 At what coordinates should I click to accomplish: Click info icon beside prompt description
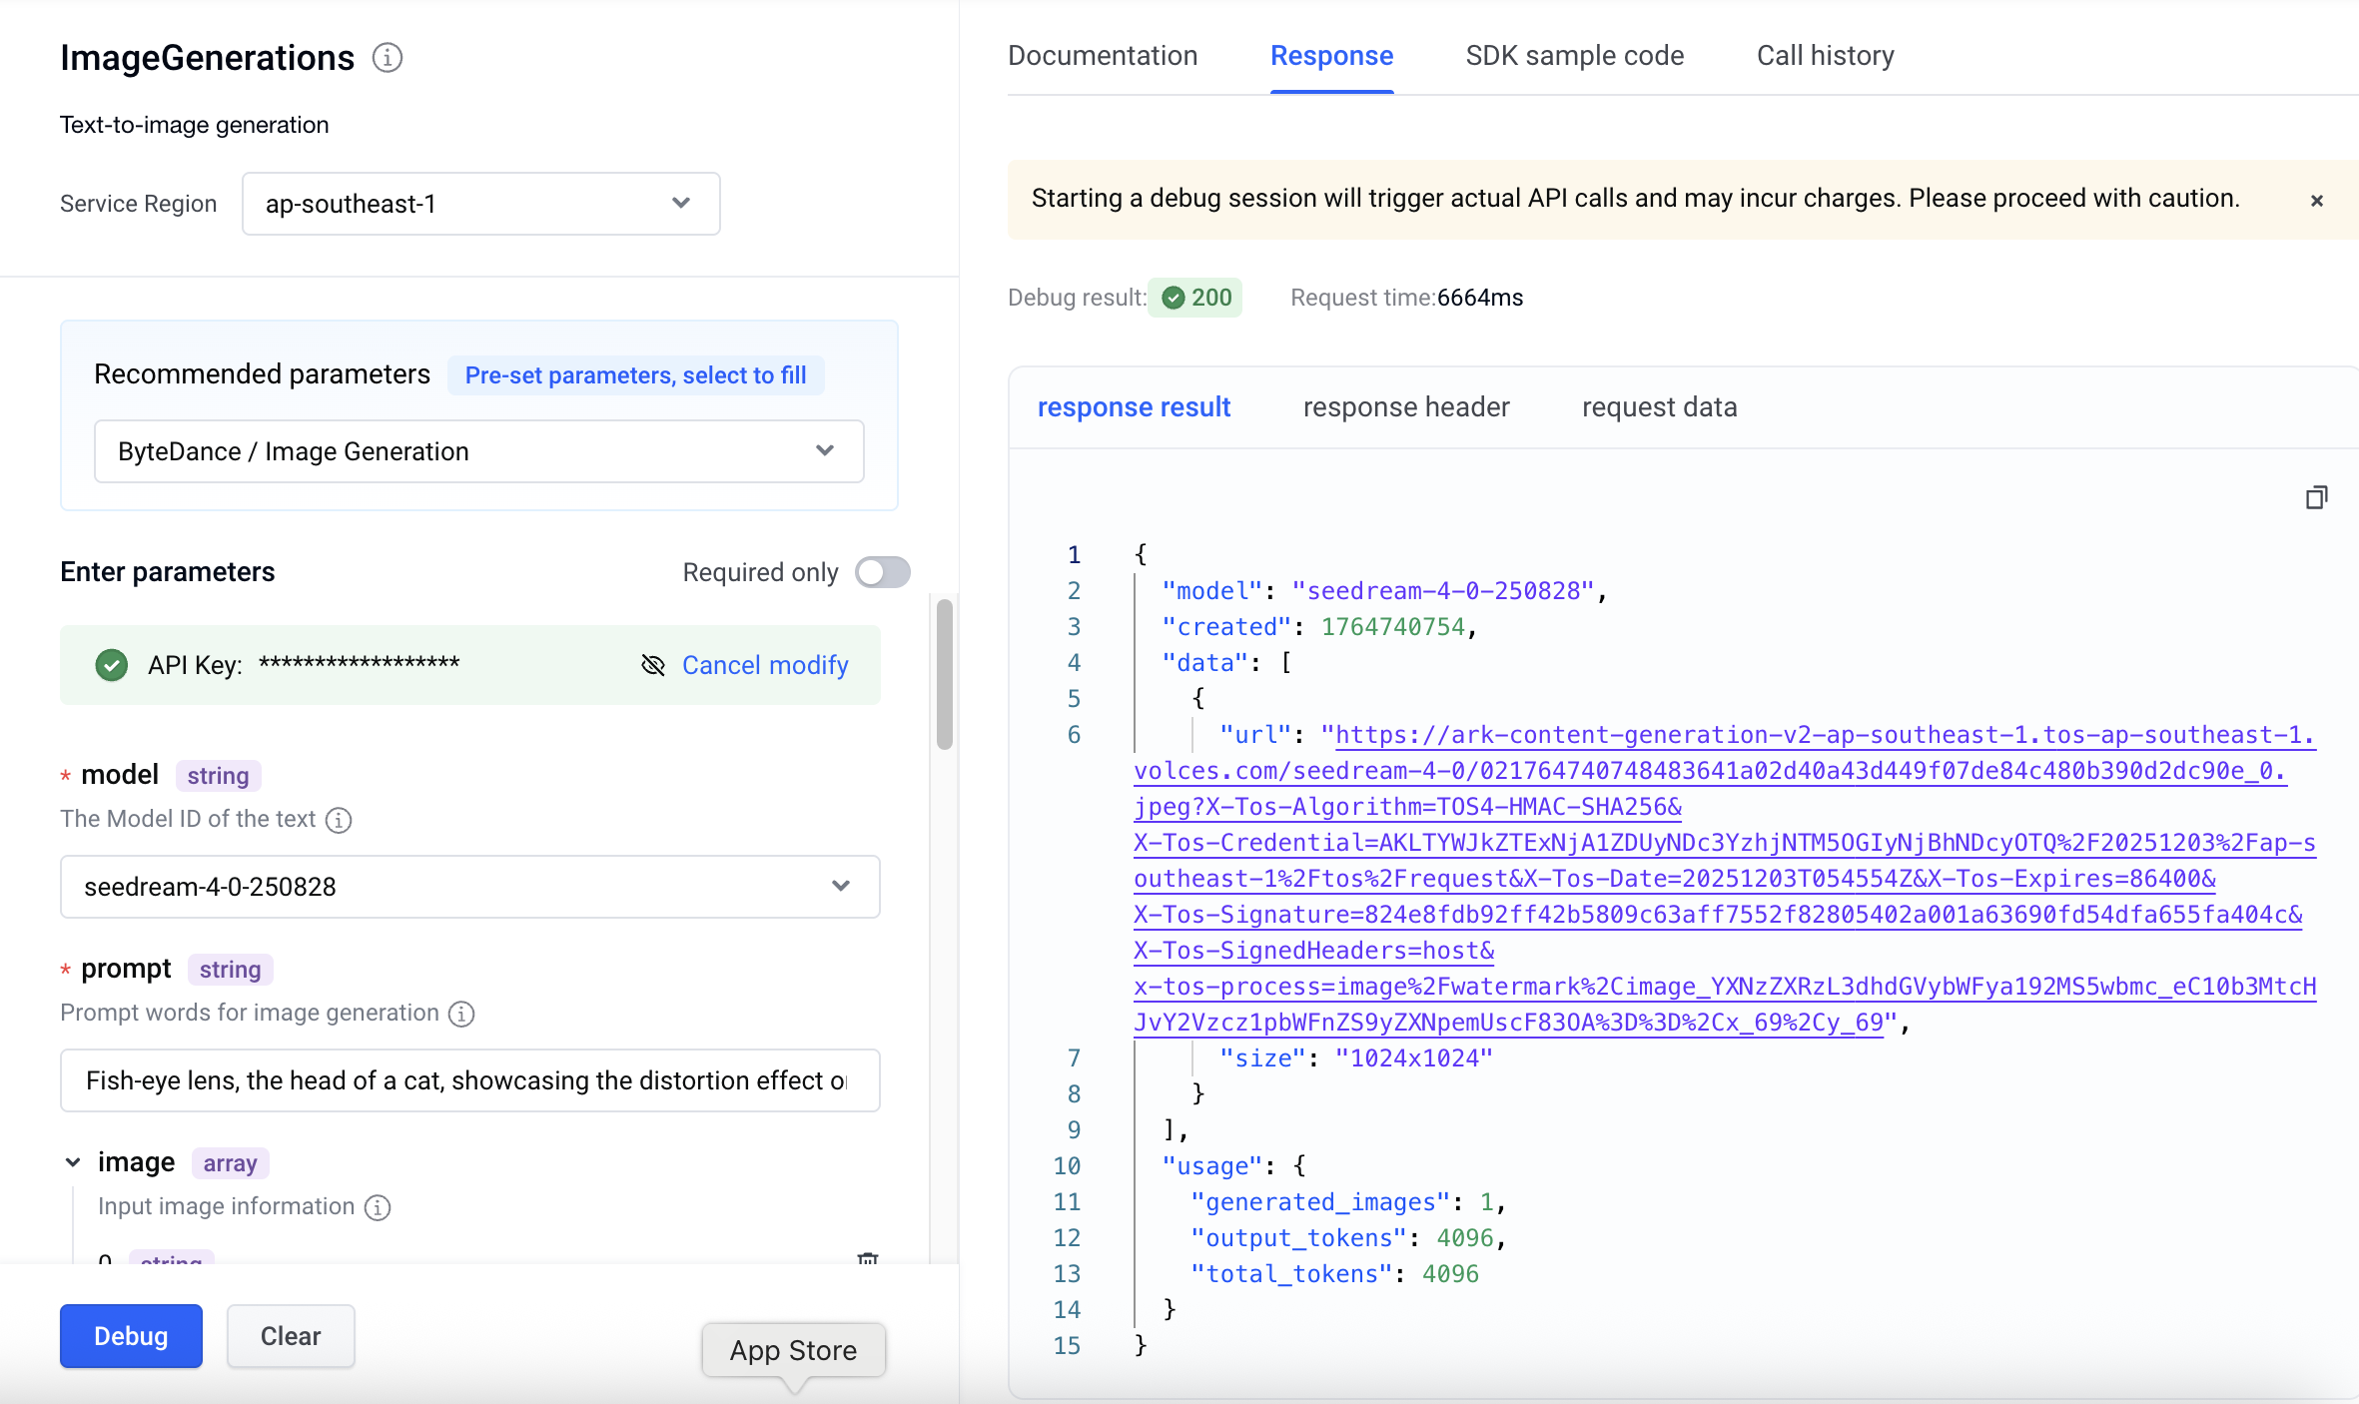[461, 1014]
